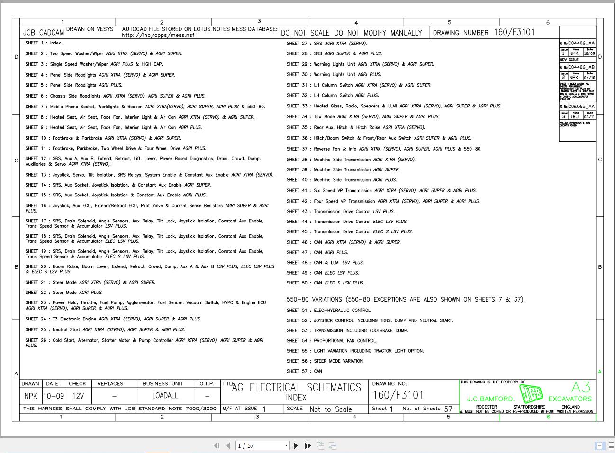615x453 pixels.
Task: Click the No. of Sheets 57 cell
Action: [x=427, y=409]
